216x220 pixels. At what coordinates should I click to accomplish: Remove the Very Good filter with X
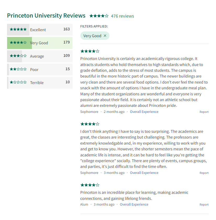105,36
